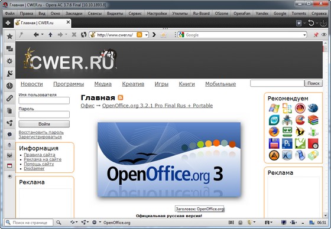Click the Пароль input field
Viewport: 331px width, 229px height.
click(44, 114)
